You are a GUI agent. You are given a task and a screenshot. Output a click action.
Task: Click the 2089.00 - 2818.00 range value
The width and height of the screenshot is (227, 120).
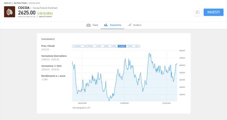pyautogui.click(x=50, y=69)
